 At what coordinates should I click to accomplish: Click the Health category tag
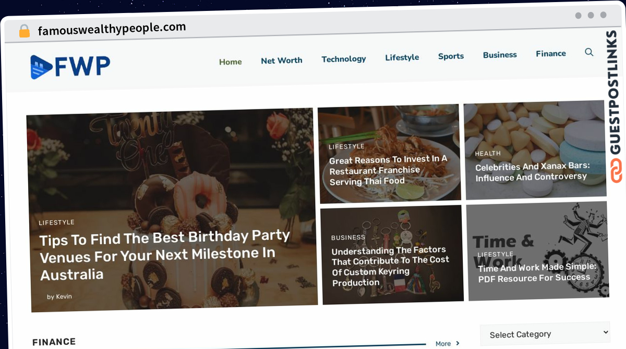pos(488,154)
